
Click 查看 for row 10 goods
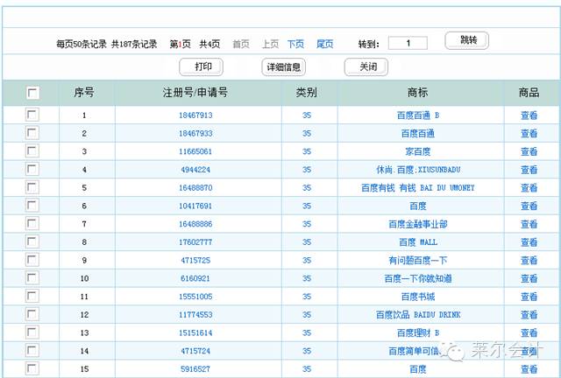tap(529, 278)
